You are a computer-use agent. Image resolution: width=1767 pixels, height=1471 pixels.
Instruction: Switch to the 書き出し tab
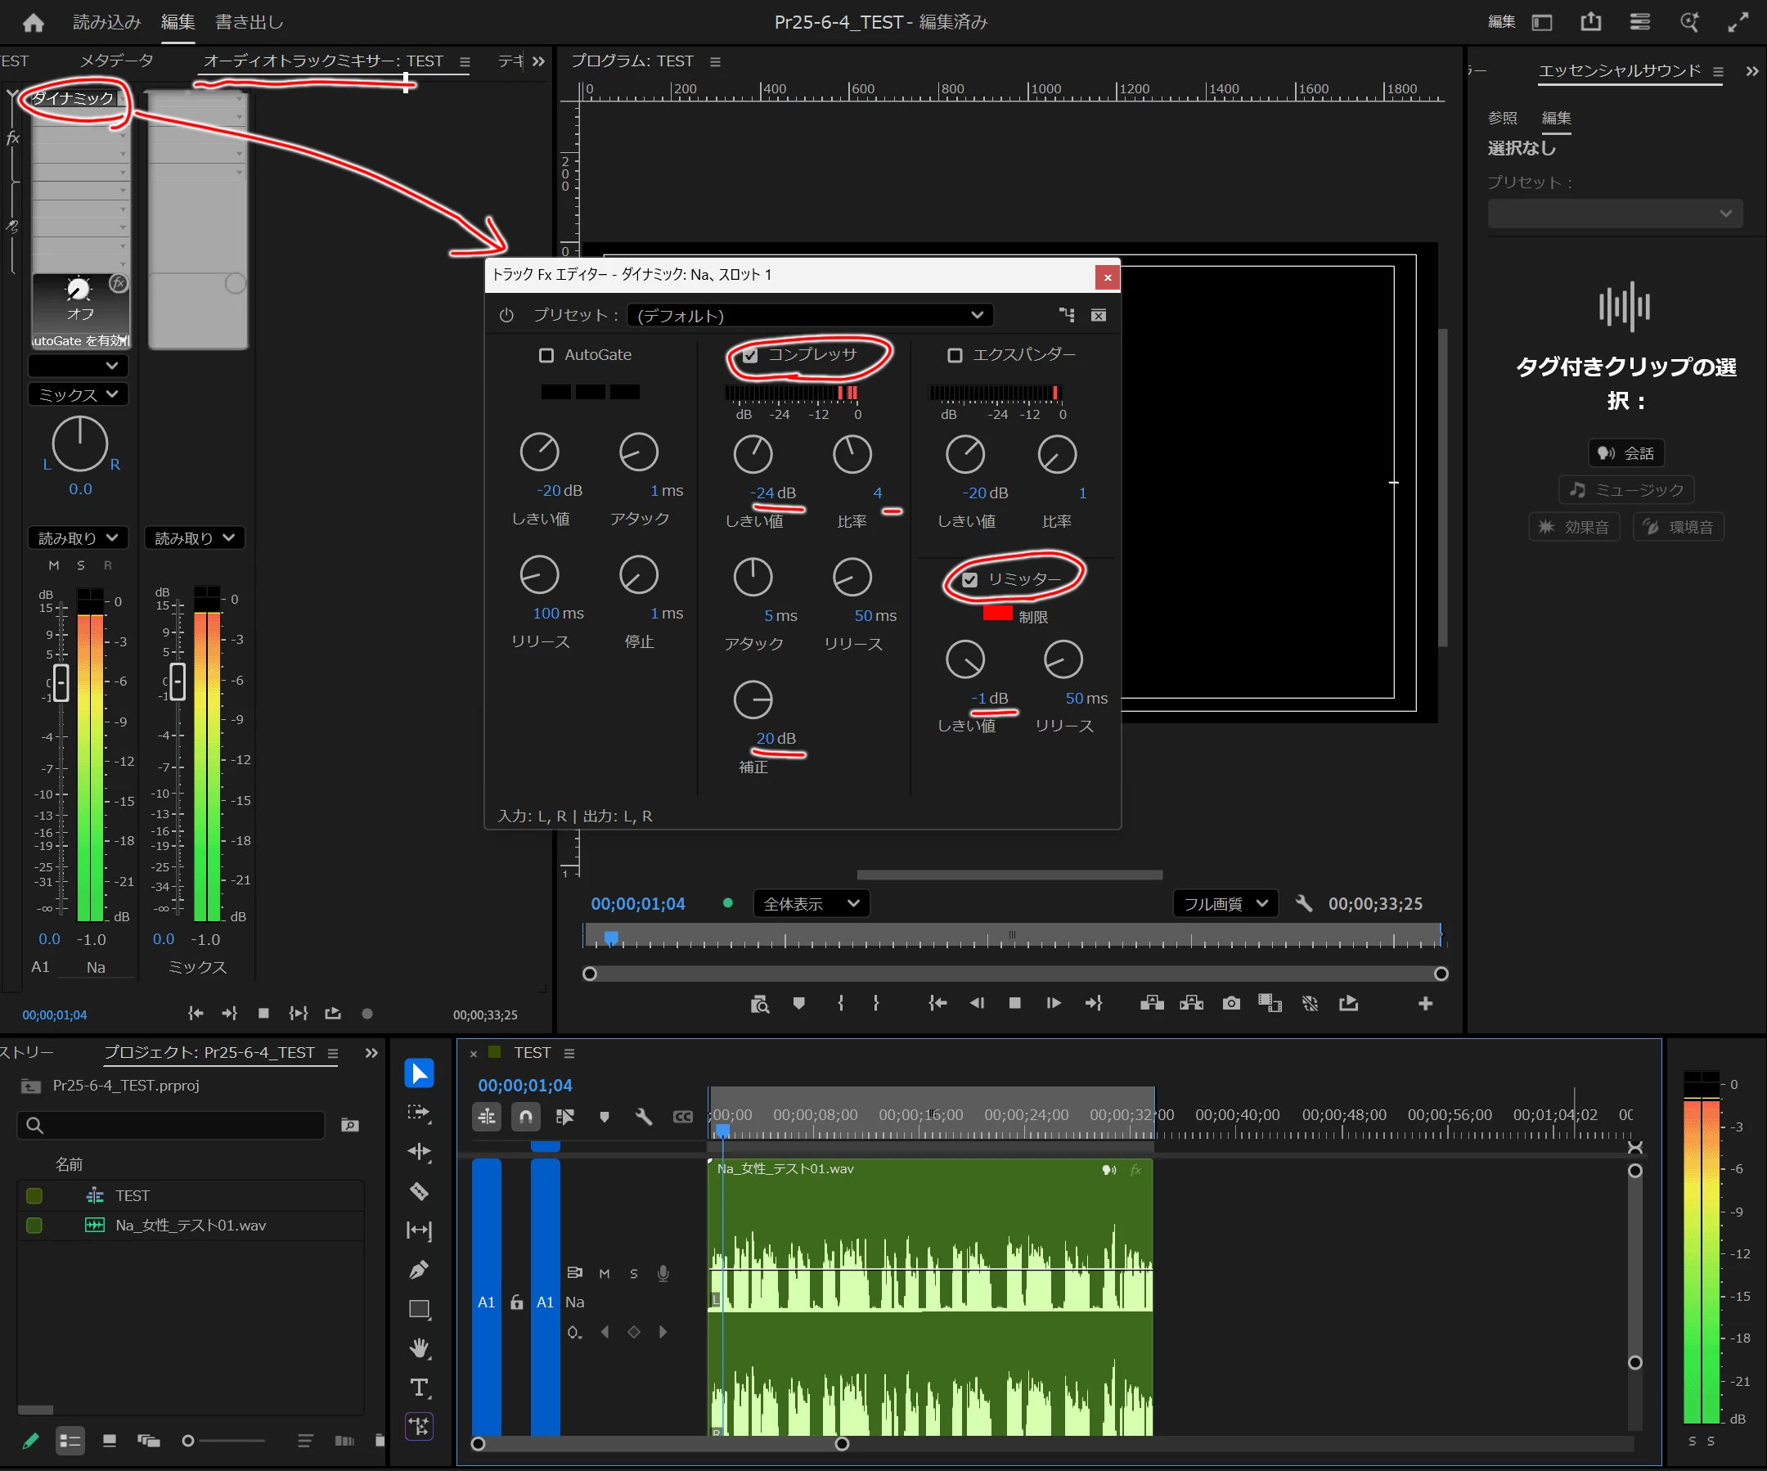[x=249, y=22]
